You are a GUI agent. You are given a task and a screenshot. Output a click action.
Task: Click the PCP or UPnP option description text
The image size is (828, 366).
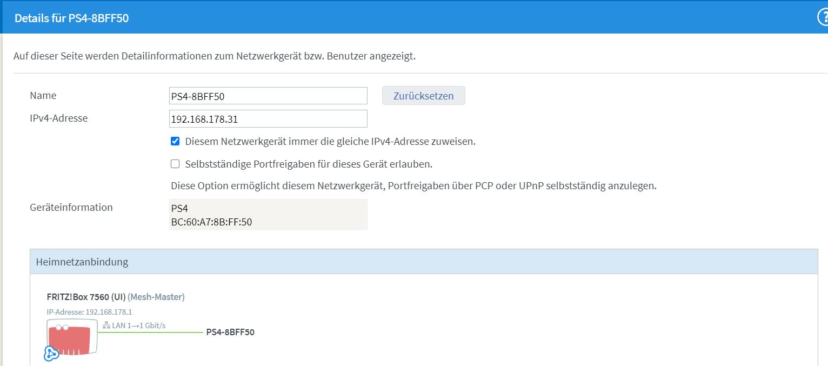[413, 186]
